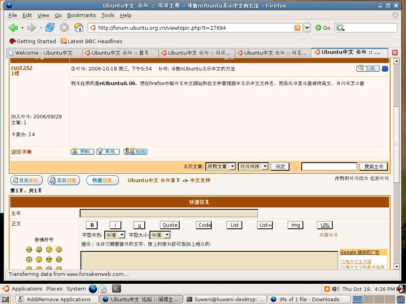Click the u underline formatting button
This screenshot has width=406, height=304.
point(139,225)
